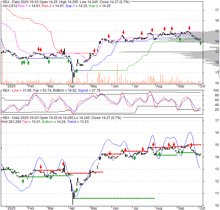220x210 pixels.
Task: Select the 17 price label on the bottom chart axis
Action: [x=217, y=121]
